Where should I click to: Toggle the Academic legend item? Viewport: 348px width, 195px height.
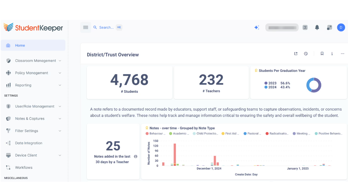click(179, 134)
